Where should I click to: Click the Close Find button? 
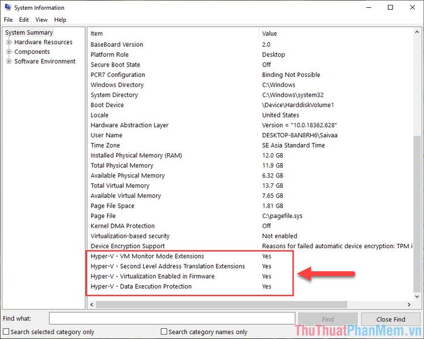pos(391,319)
